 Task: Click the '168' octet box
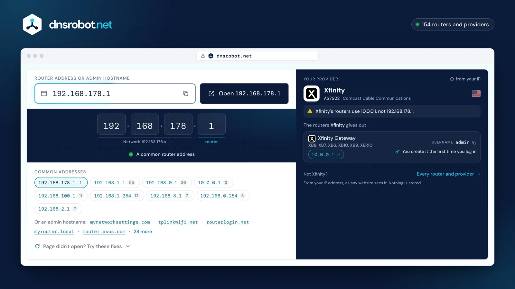145,124
